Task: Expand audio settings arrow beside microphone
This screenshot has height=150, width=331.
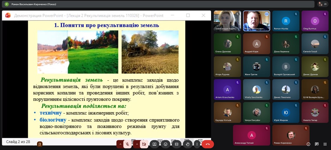Action: (120, 144)
